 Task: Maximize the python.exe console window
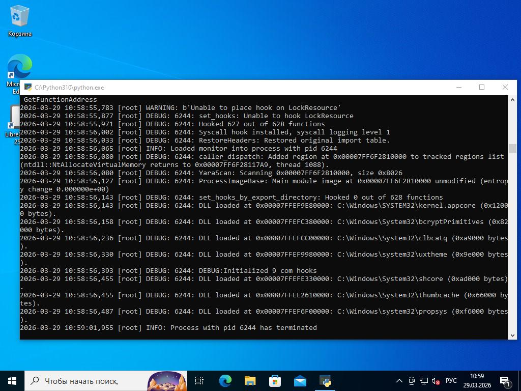[x=482, y=87]
